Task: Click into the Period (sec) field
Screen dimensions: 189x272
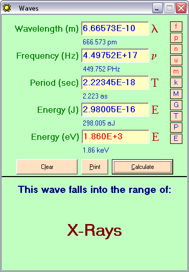Action: pyautogui.click(x=115, y=83)
